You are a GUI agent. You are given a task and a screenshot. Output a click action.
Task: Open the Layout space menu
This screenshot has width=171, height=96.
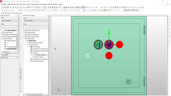click(x=15, y=4)
